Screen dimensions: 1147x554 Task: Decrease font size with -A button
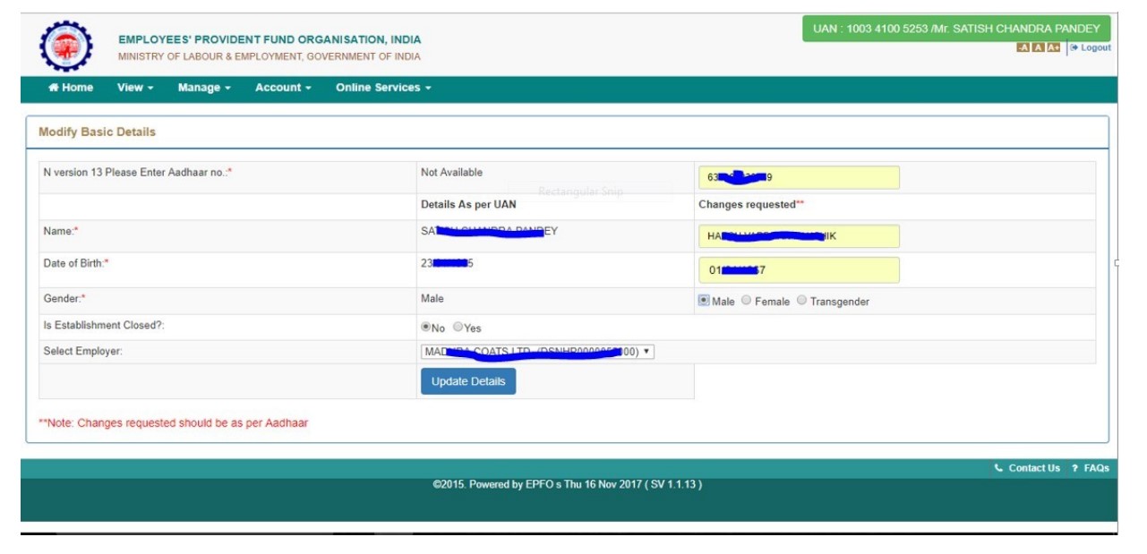(x=1023, y=48)
